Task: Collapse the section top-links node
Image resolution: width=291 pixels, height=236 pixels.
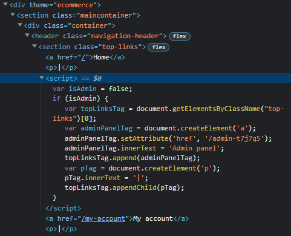Action: click(34, 46)
